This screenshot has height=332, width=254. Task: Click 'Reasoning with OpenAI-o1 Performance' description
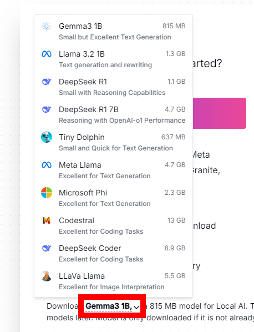point(122,120)
